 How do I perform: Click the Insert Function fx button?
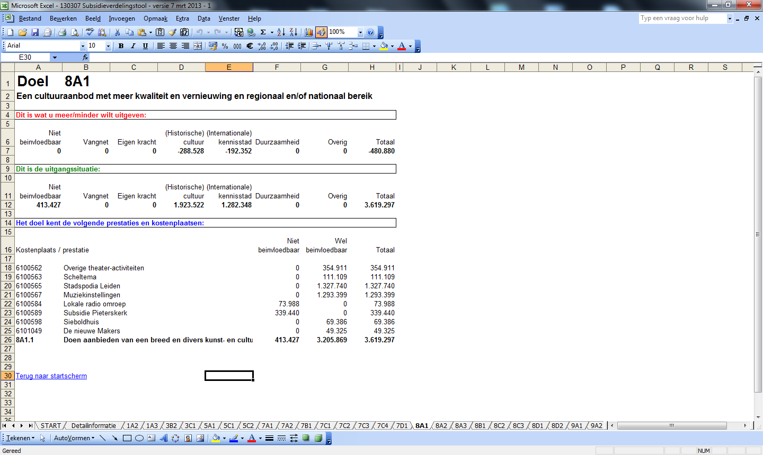pyautogui.click(x=85, y=57)
